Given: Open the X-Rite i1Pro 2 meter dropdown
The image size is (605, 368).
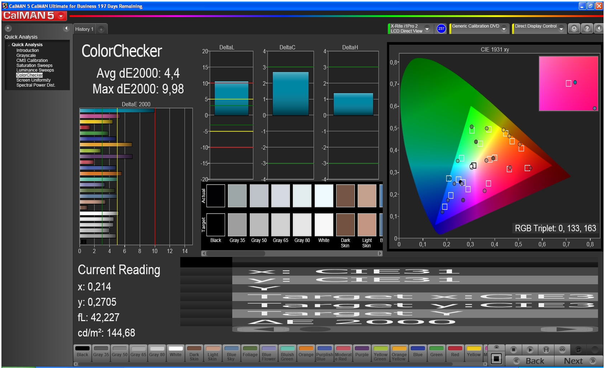Looking at the screenshot, I should [427, 29].
